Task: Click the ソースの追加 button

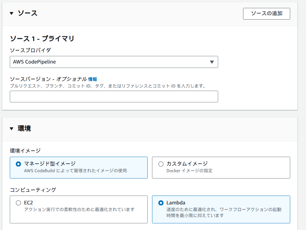Action: click(x=266, y=14)
